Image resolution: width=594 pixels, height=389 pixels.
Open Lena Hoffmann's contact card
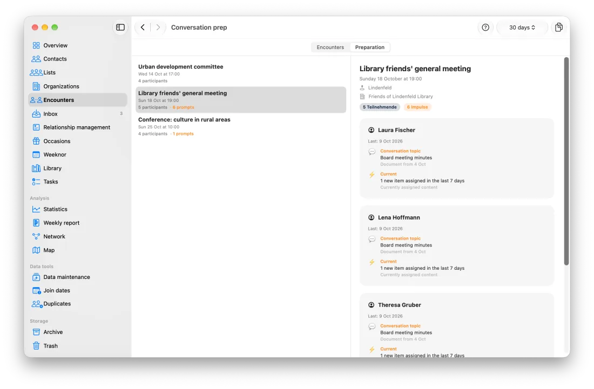pos(456,246)
